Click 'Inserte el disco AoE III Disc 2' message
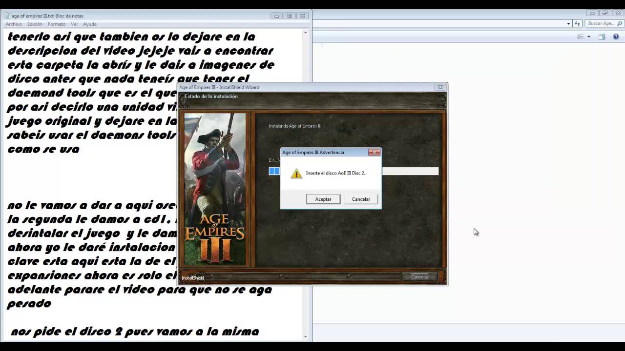Screen dimensions: 625x351 click(336, 173)
